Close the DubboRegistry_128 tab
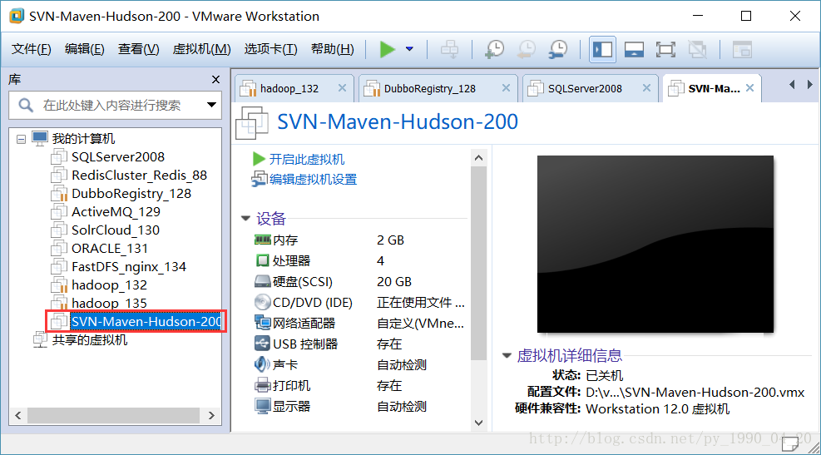 (x=506, y=88)
